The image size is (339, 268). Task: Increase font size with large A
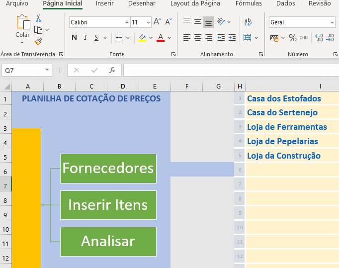click(x=157, y=22)
